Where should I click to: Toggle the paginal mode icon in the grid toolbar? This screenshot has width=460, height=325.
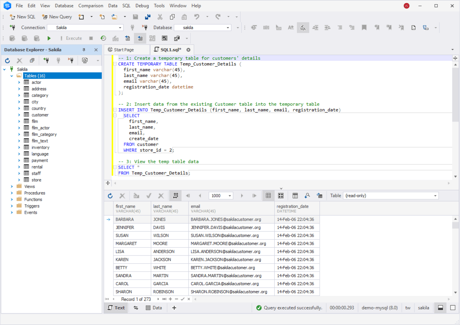(175, 195)
